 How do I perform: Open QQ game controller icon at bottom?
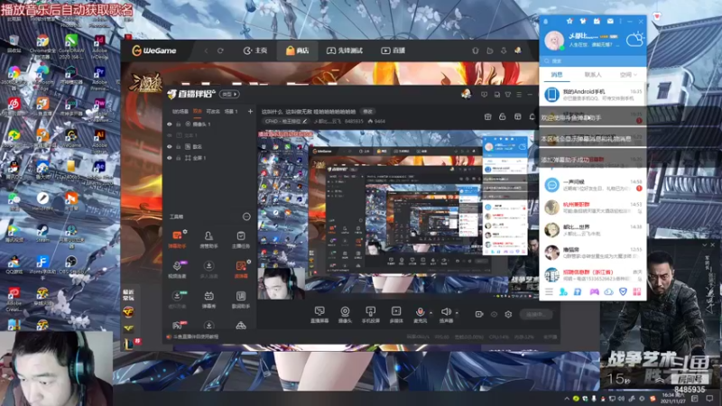point(594,291)
